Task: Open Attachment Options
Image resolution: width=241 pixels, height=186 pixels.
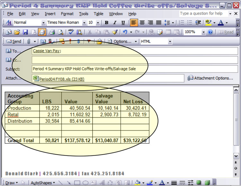Action: click(210, 78)
